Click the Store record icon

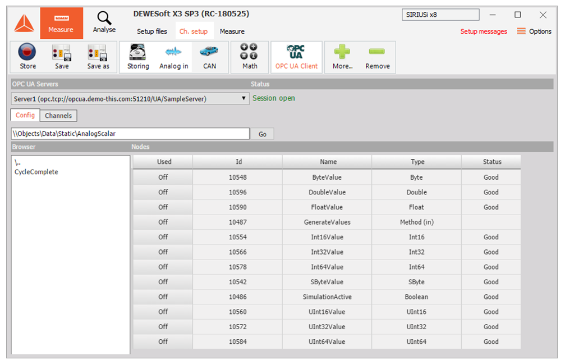[x=27, y=57]
